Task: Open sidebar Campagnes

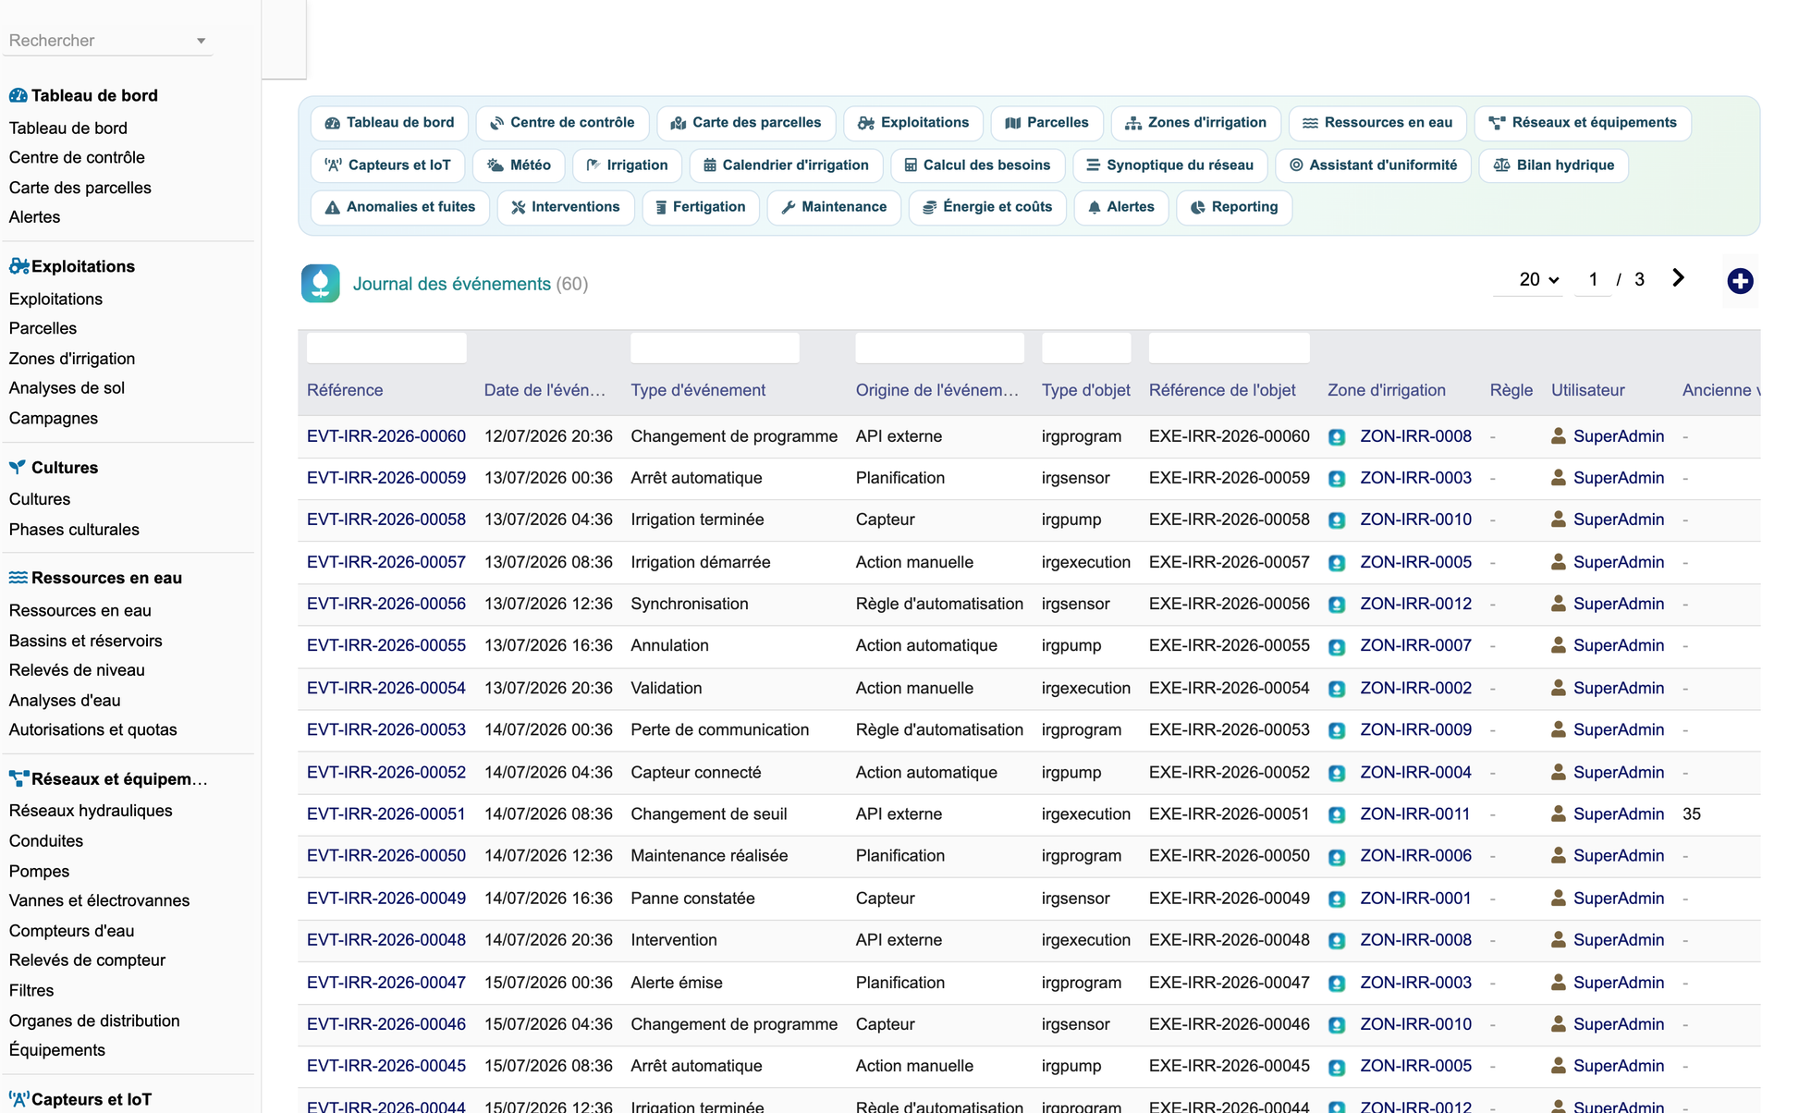Action: pos(54,418)
